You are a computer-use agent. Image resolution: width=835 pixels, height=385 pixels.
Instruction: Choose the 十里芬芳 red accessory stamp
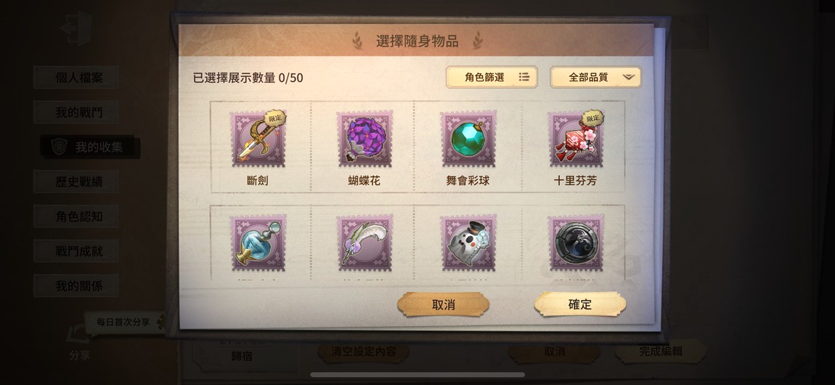click(x=576, y=139)
